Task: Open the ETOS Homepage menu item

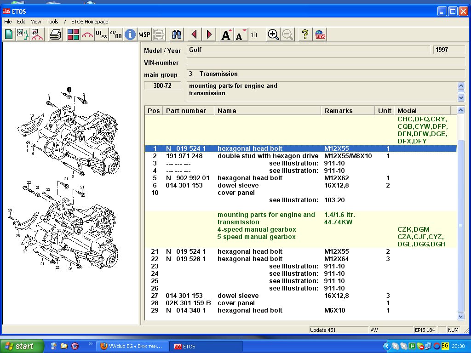Action: click(90, 22)
